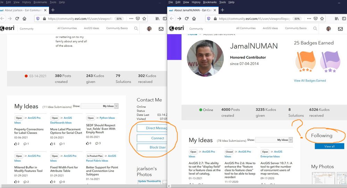Click right window URL address field
This screenshot has height=188, width=347.
click(x=254, y=19)
